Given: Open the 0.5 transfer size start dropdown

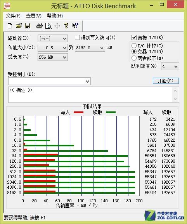Looking at the screenshot, I should (53, 48).
